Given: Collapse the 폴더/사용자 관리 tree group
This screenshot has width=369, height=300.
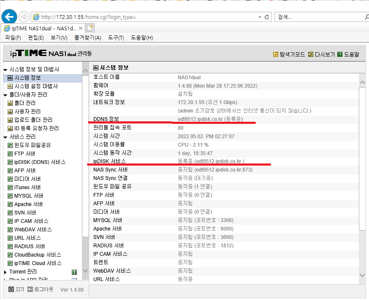Looking at the screenshot, I should point(5,95).
